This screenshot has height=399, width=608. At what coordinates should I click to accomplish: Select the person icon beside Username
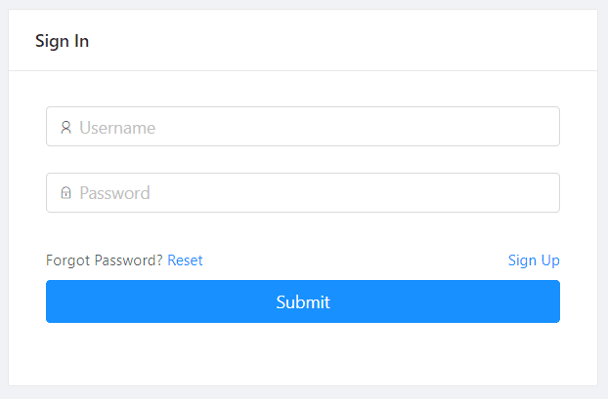pos(65,127)
